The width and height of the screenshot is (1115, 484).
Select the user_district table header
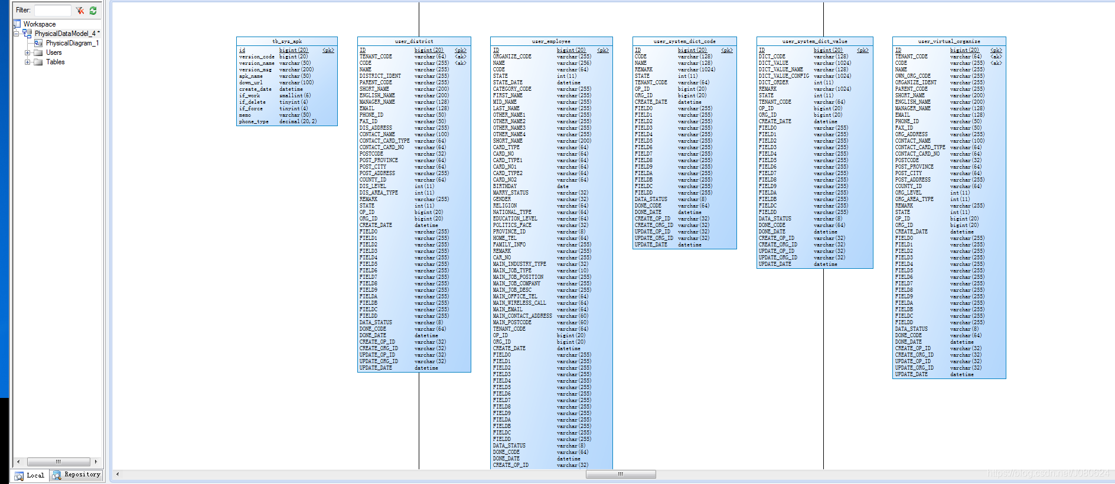point(414,41)
